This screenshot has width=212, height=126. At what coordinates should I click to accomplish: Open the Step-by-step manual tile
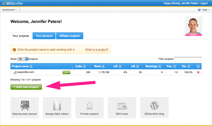tap(24, 108)
